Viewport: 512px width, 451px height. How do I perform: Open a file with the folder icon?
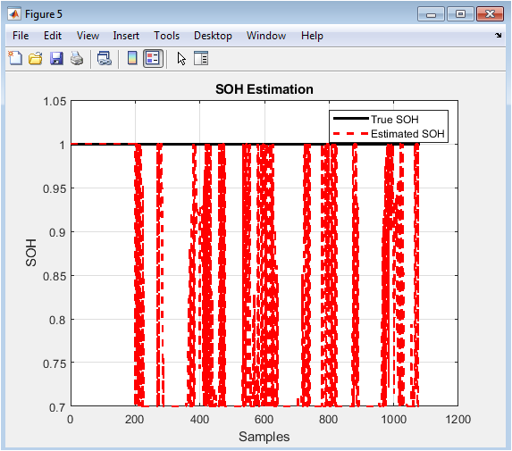[35, 59]
